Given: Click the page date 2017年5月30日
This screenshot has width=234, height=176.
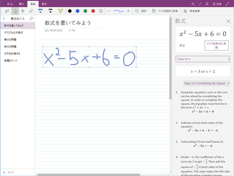Looking at the screenshot, I should [53, 31].
